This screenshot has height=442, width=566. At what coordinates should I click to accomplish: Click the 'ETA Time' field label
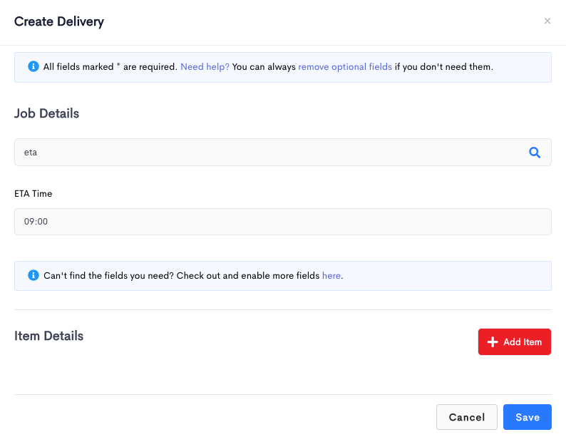[x=34, y=194]
